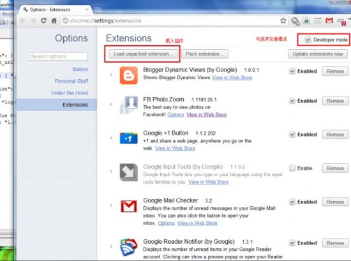The width and height of the screenshot is (351, 261).
Task: Open the Google Mail Checker toolbar icon
Action: (329, 20)
